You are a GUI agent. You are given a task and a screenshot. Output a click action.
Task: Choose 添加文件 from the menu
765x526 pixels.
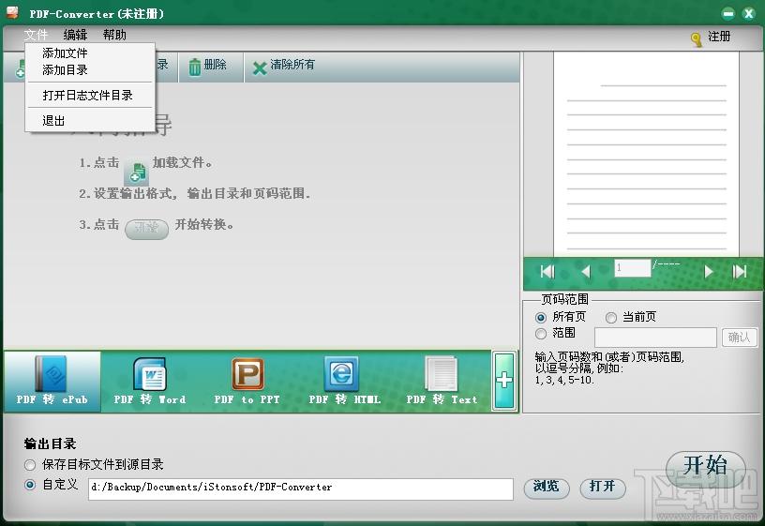[x=90, y=53]
